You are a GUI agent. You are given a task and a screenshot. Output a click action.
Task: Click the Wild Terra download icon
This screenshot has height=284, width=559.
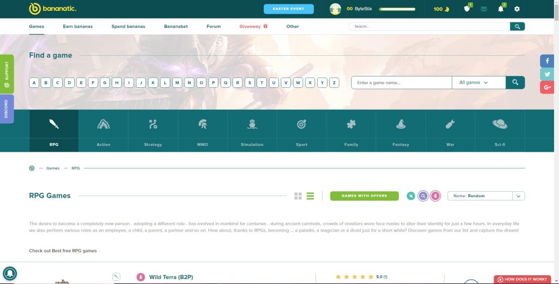141,277
